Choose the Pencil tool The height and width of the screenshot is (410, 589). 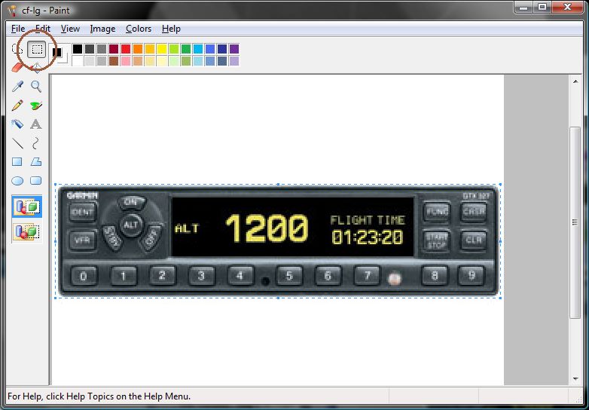17,106
